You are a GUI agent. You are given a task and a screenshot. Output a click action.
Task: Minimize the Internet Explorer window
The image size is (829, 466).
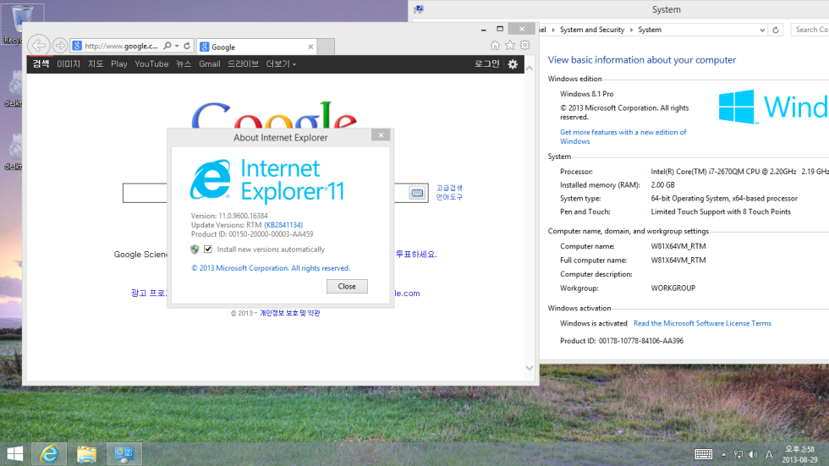[483, 29]
